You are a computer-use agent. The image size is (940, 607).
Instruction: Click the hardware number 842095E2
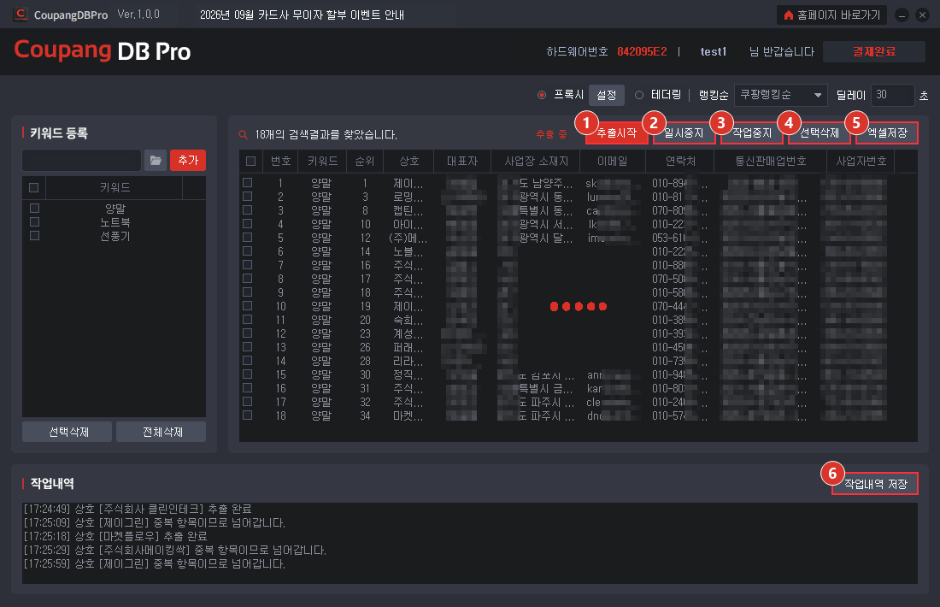click(x=642, y=51)
